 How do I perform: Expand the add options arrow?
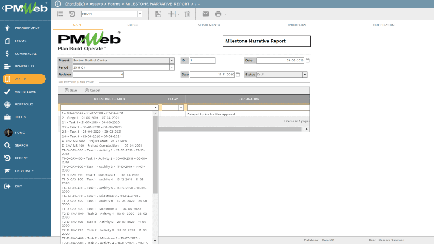pyautogui.click(x=178, y=14)
